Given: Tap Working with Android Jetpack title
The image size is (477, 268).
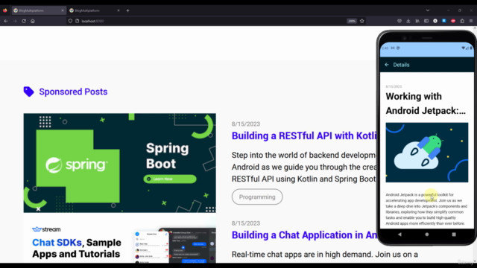Looking at the screenshot, I should tap(426, 103).
